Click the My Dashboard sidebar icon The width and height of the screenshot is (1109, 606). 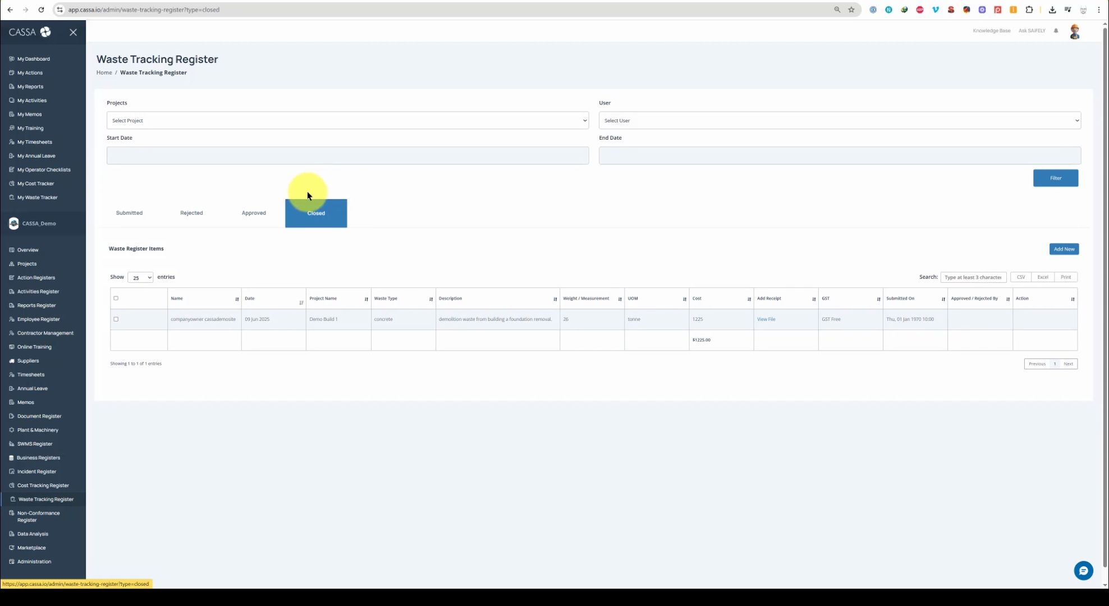12,59
